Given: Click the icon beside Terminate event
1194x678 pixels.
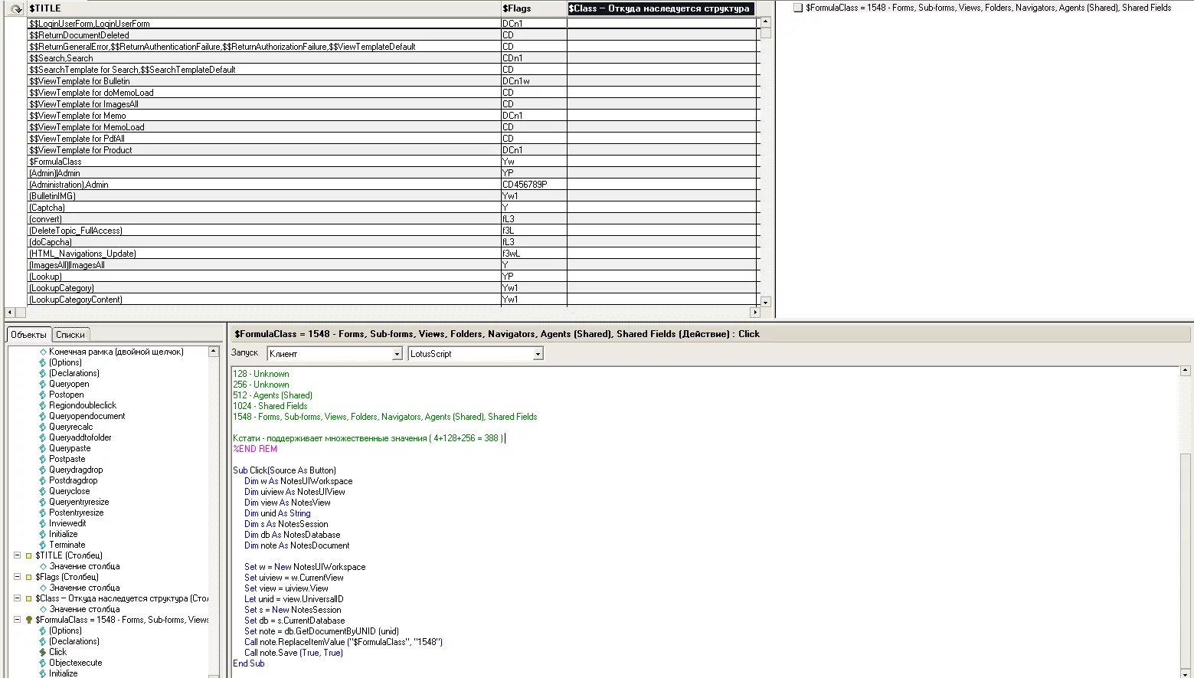Looking at the screenshot, I should (x=43, y=545).
